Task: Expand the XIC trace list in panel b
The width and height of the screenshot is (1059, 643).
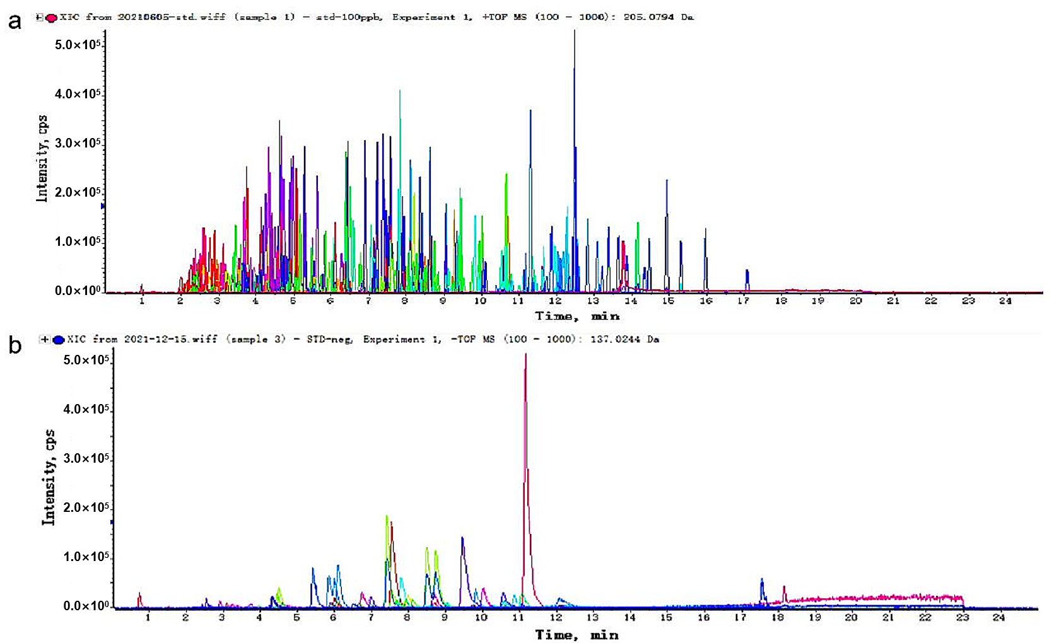Action: click(44, 340)
